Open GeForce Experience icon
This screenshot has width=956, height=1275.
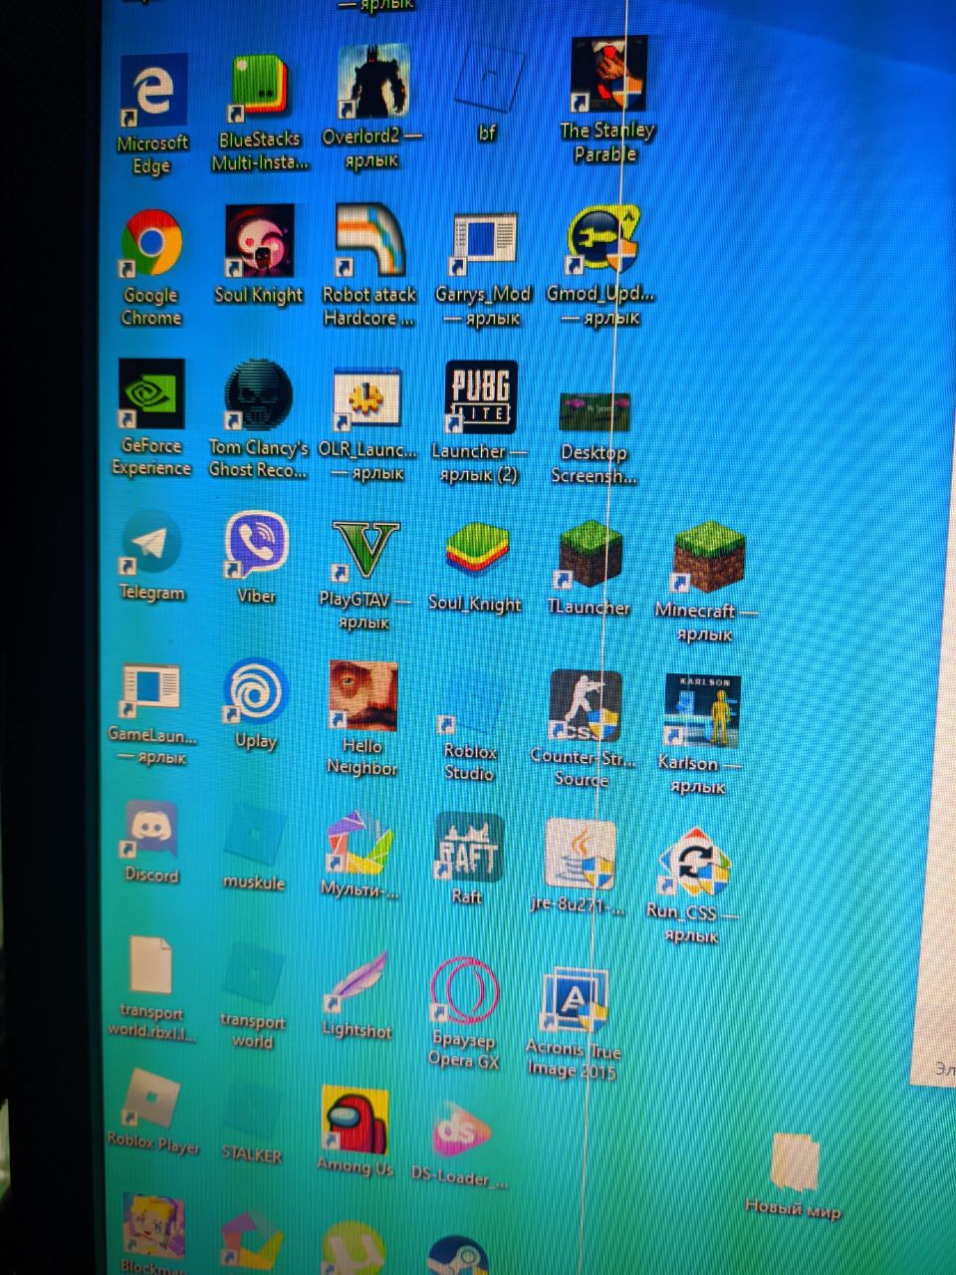point(151,394)
